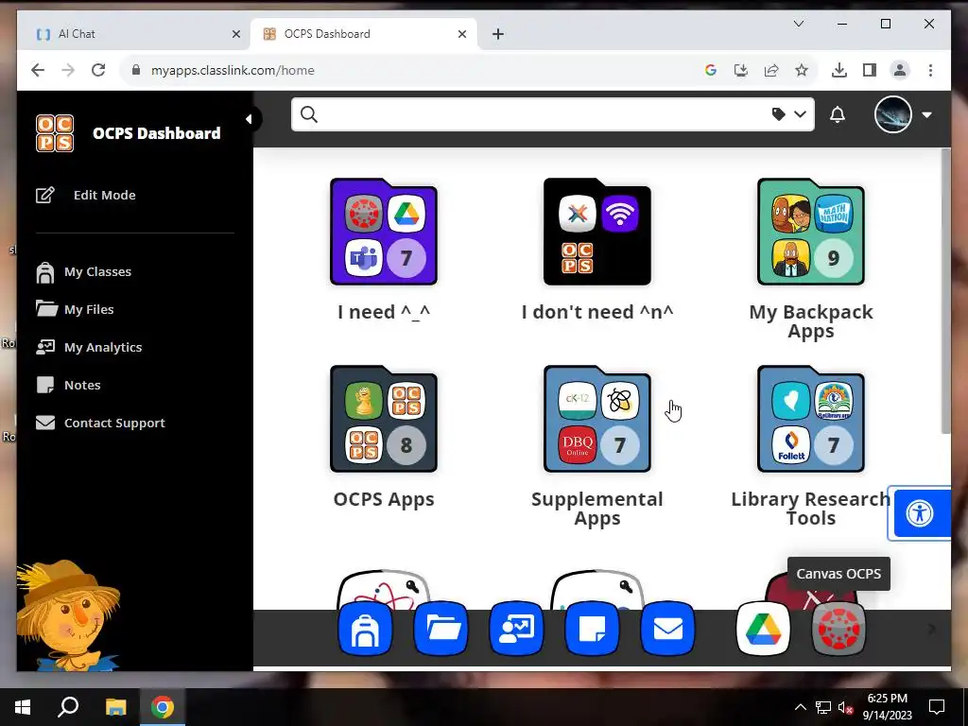Open Chrome profile avatar
The width and height of the screenshot is (968, 726).
coord(900,70)
